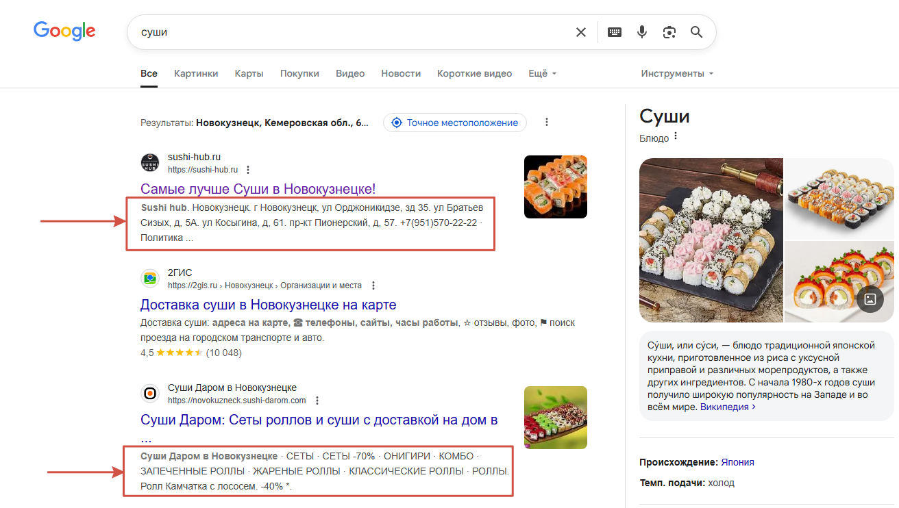Click inside the search input field
Image resolution: width=899 pixels, height=508 pixels.
[x=343, y=32]
